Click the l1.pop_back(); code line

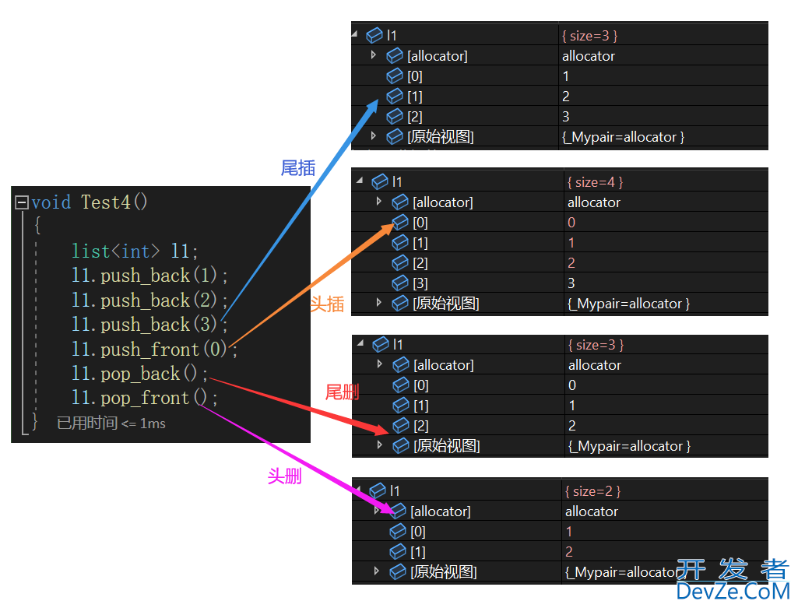coord(139,374)
